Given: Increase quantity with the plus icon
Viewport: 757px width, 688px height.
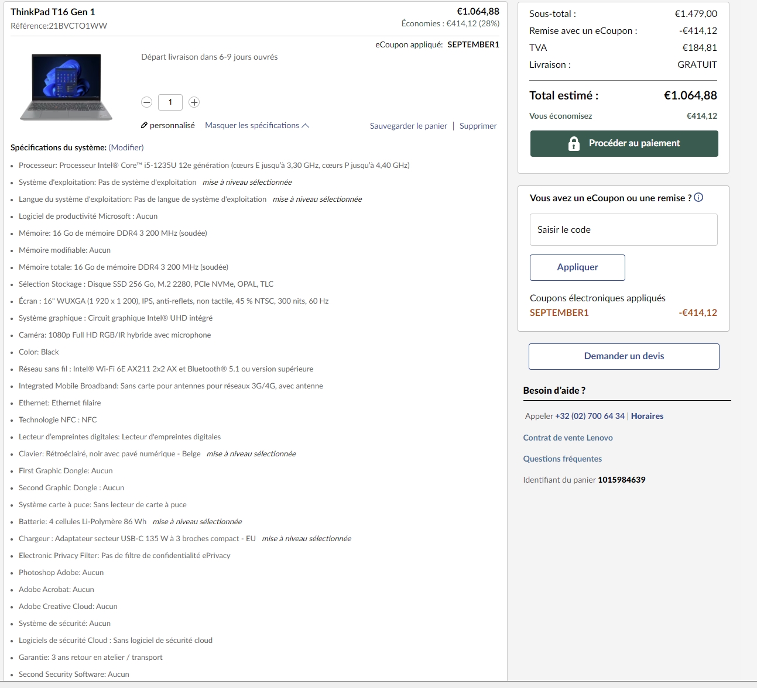Looking at the screenshot, I should coord(194,102).
